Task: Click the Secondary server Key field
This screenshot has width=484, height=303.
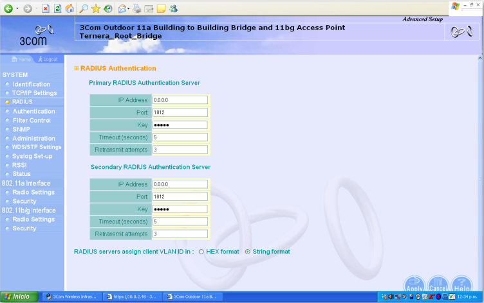Action: click(180, 209)
